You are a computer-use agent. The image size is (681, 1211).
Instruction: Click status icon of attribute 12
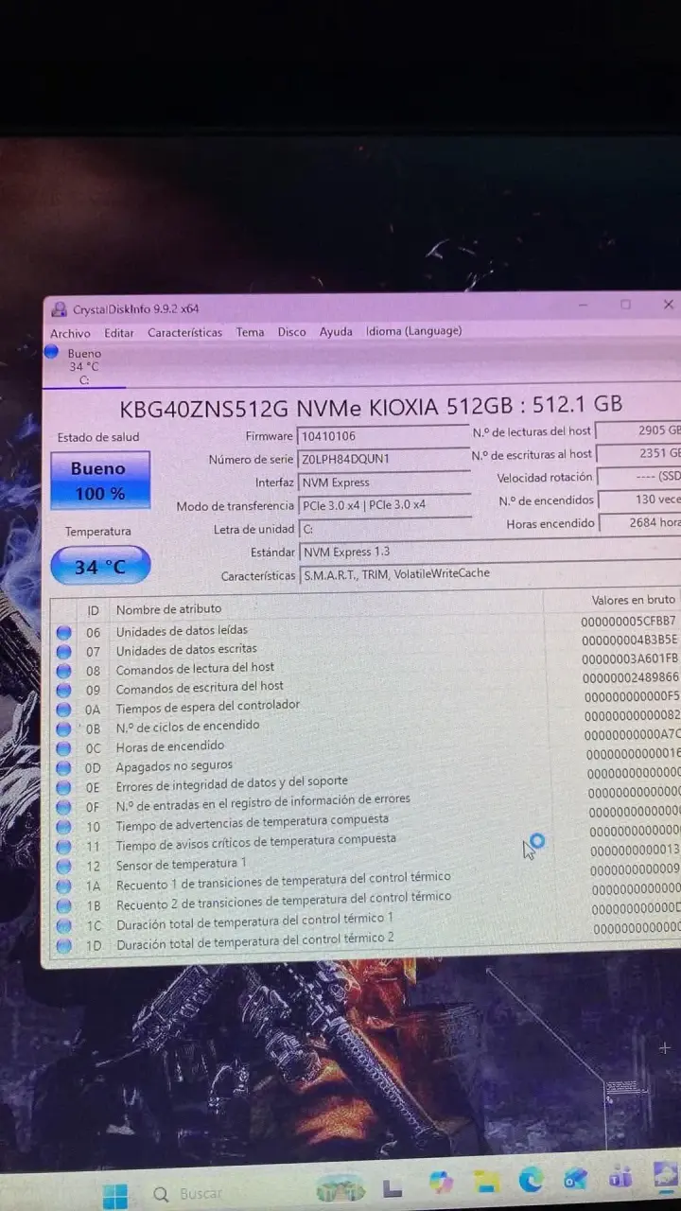coord(63,867)
